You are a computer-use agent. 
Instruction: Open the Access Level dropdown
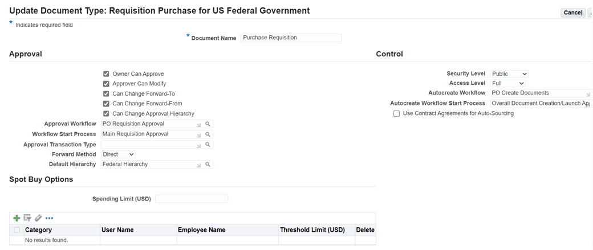pos(507,84)
